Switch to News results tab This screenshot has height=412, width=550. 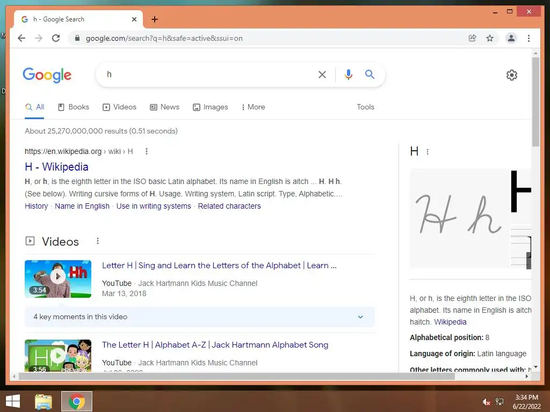pyautogui.click(x=164, y=107)
